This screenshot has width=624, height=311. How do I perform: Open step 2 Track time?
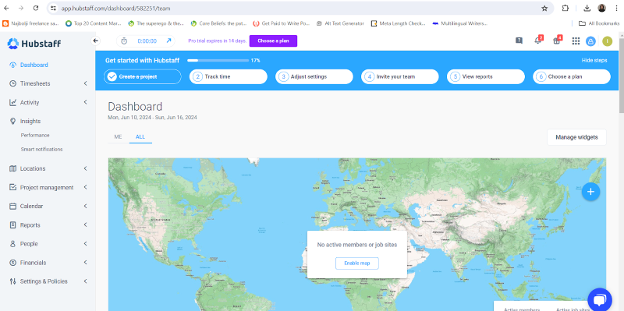click(x=229, y=76)
